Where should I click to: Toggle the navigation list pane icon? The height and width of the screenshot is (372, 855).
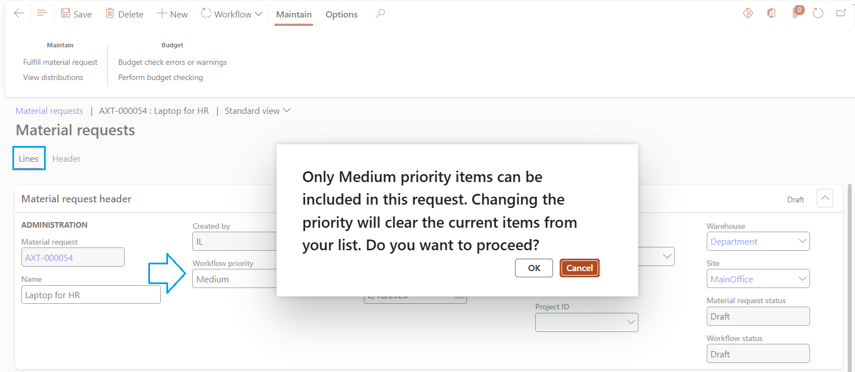(x=42, y=14)
